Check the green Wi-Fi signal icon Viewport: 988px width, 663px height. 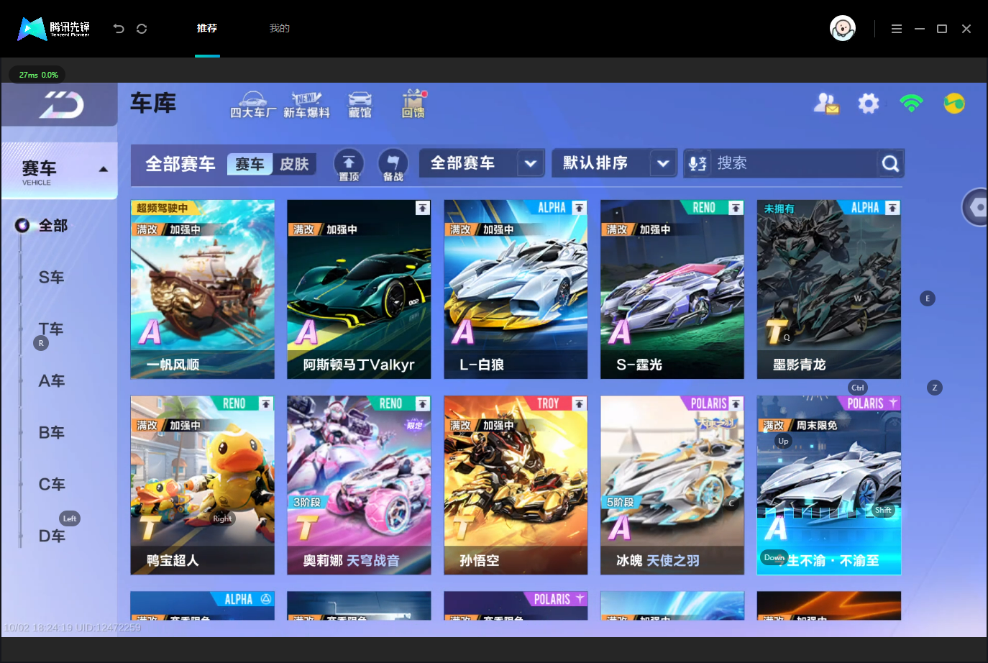911,104
